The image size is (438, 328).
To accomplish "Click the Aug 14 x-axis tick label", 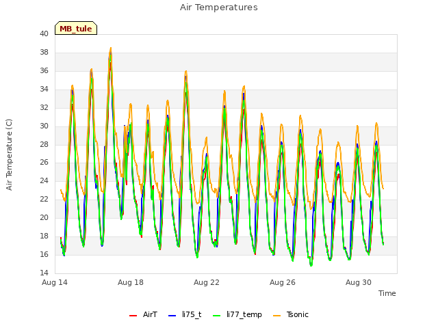I will (x=55, y=282).
